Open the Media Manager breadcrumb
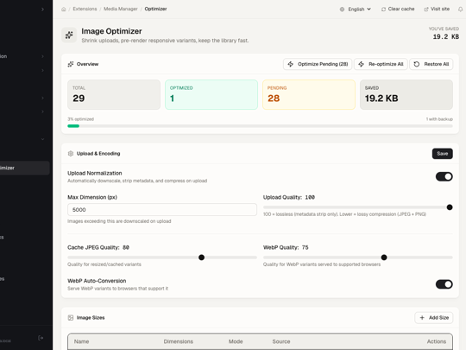 (120, 9)
